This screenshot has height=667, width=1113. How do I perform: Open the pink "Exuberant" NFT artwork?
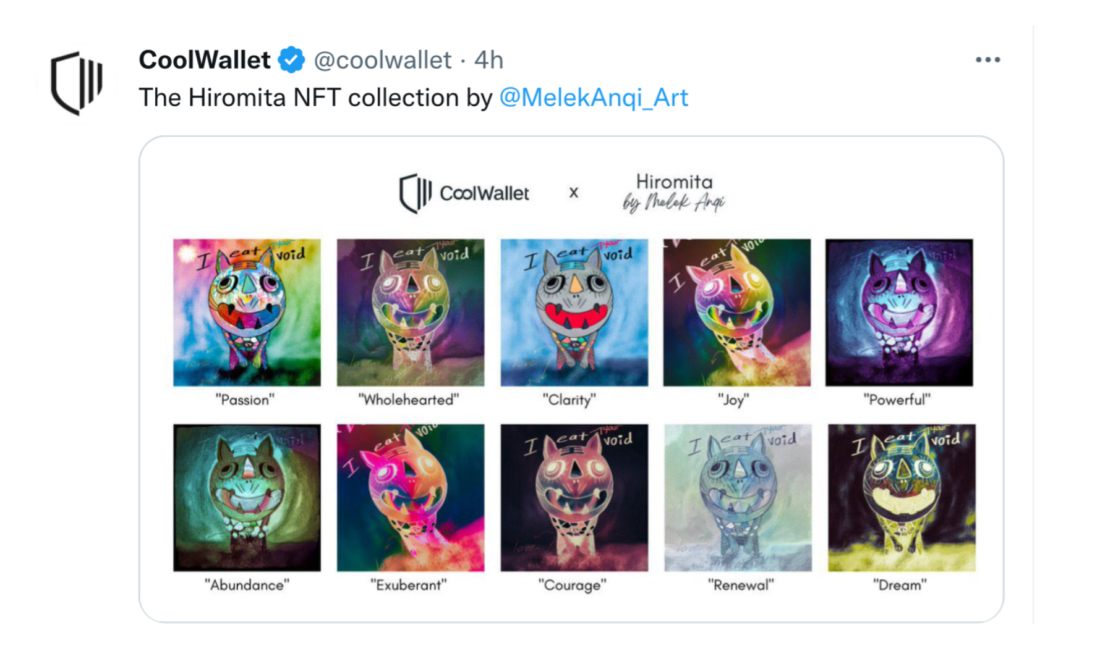pyautogui.click(x=411, y=498)
